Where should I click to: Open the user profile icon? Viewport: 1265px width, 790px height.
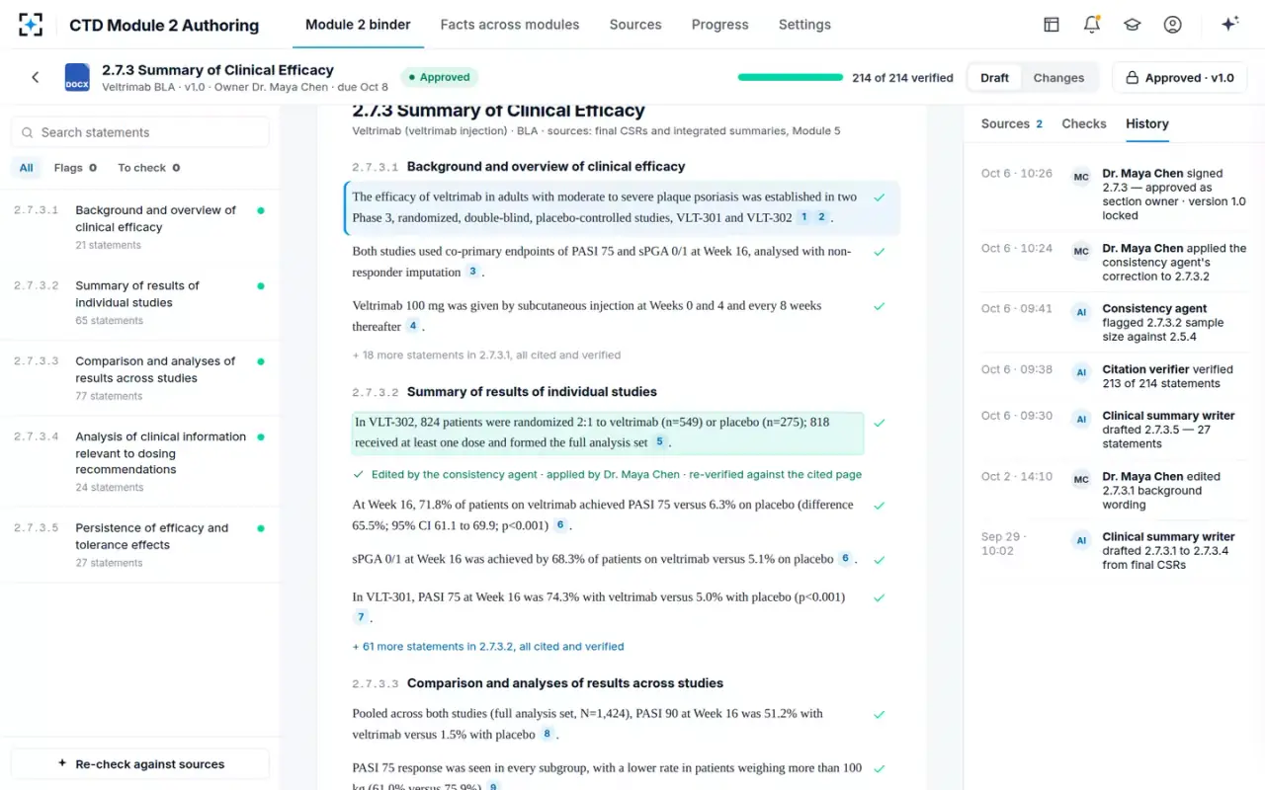click(1173, 25)
